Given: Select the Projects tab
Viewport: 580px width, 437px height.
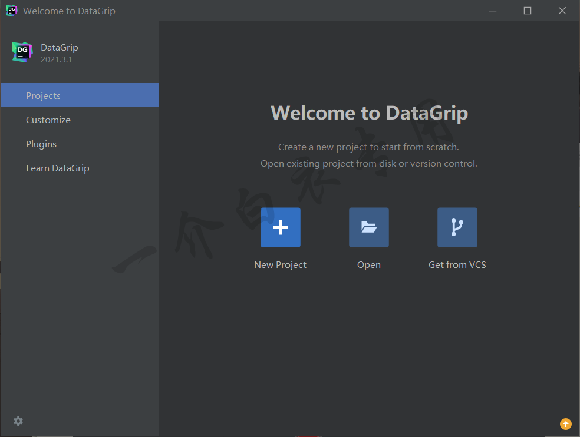Looking at the screenshot, I should [x=80, y=95].
